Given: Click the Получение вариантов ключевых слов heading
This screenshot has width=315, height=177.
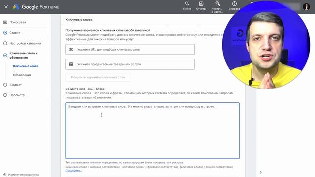Looking at the screenshot, I should click(107, 30).
